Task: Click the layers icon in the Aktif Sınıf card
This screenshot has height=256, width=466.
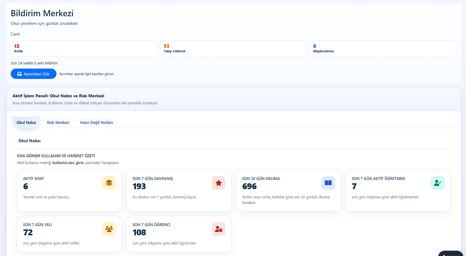Action: pyautogui.click(x=109, y=183)
